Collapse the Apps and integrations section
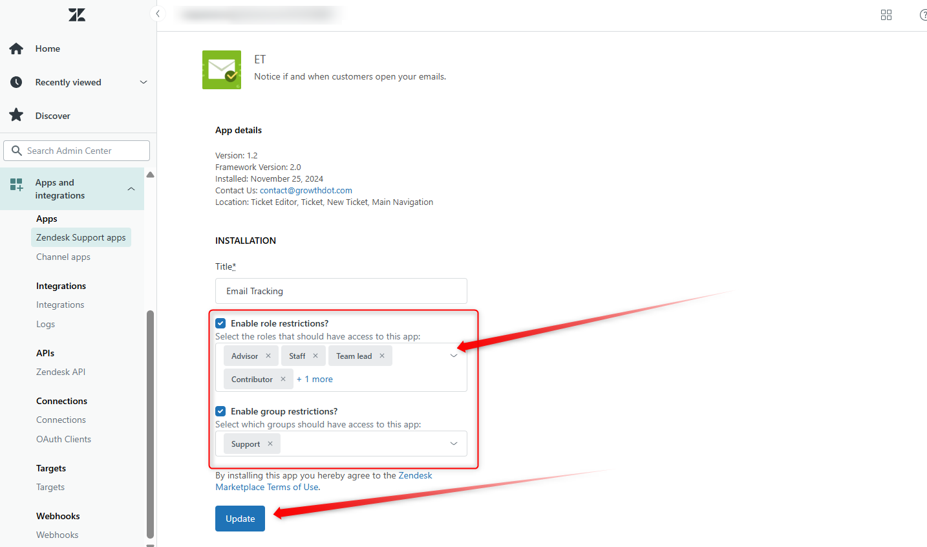The image size is (927, 547). pos(131,189)
